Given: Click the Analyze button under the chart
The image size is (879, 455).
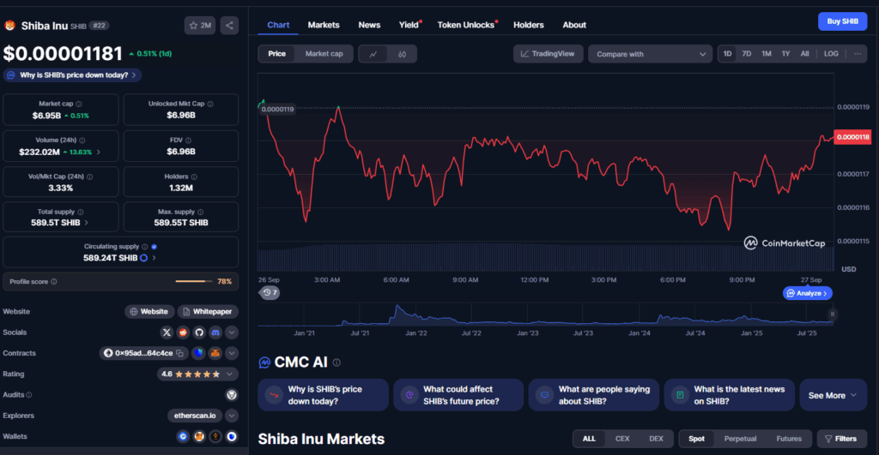Looking at the screenshot, I should click(x=807, y=293).
